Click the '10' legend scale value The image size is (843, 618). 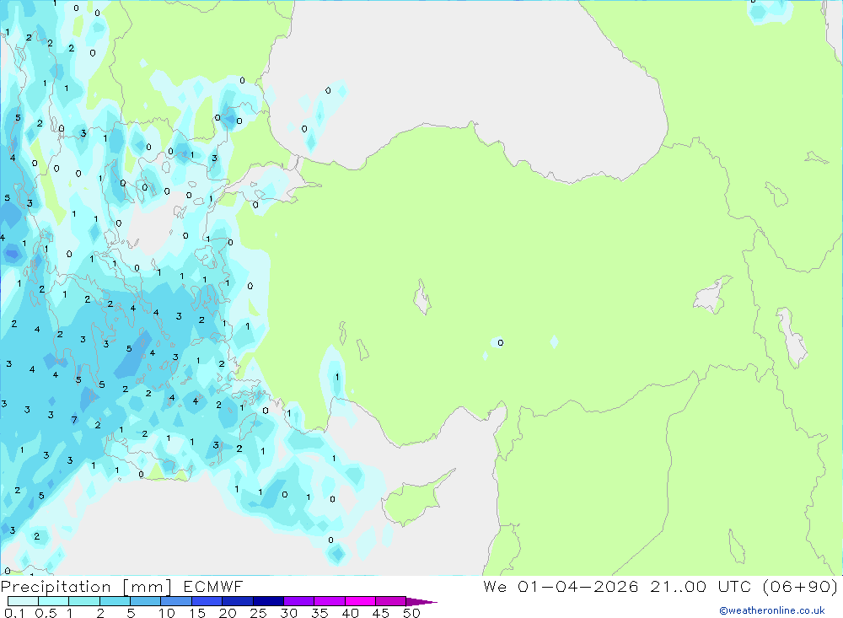(167, 613)
